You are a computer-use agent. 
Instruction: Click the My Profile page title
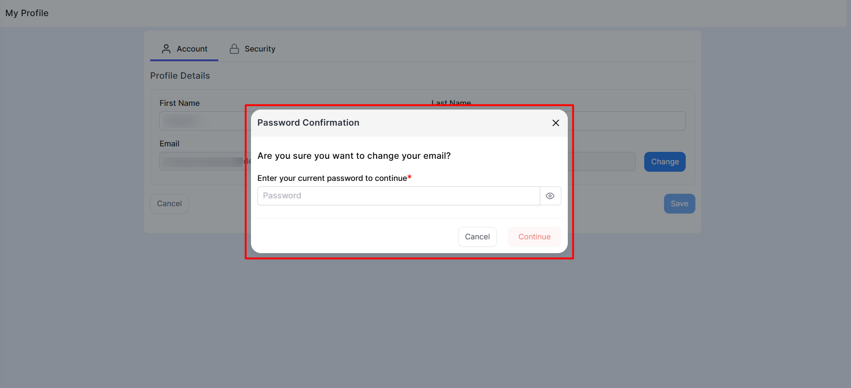click(27, 13)
